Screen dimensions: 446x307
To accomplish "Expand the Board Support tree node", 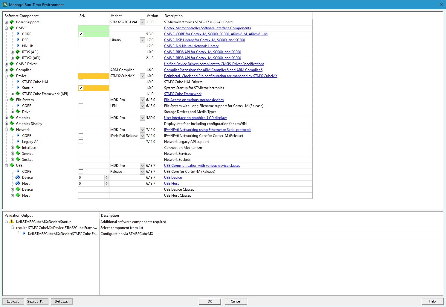I will 6,22.
